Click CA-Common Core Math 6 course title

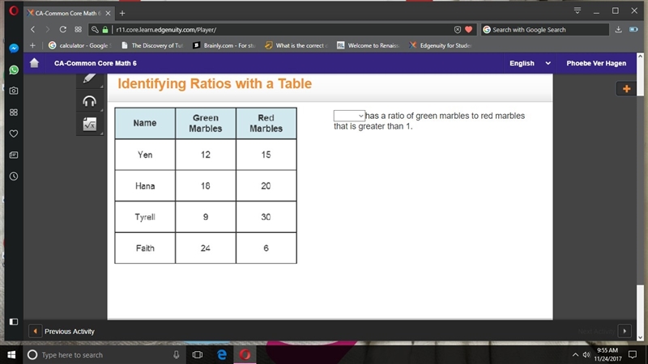96,63
